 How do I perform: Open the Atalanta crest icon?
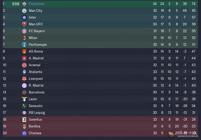(x=24, y=72)
